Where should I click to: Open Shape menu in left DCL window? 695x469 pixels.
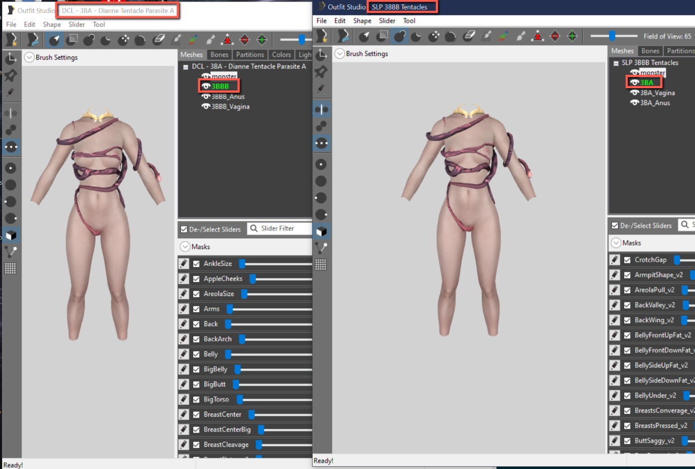[52, 25]
